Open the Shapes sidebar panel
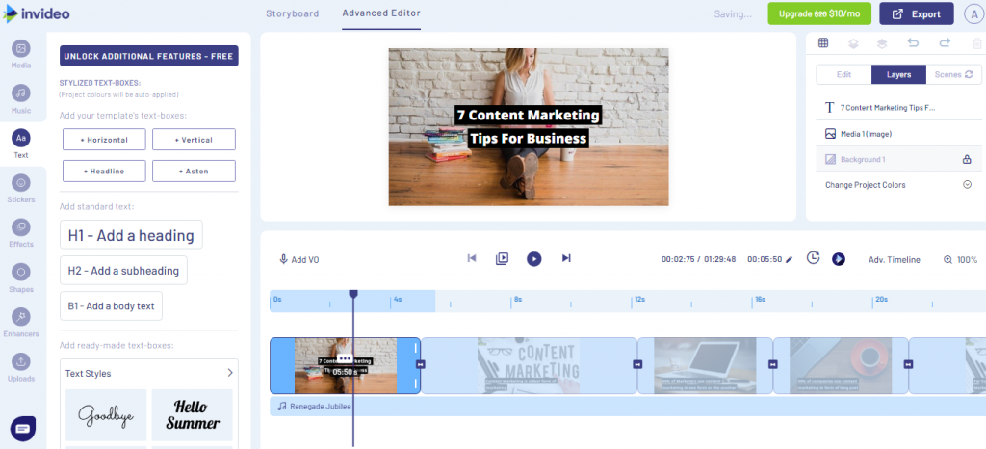The width and height of the screenshot is (986, 449). click(21, 277)
